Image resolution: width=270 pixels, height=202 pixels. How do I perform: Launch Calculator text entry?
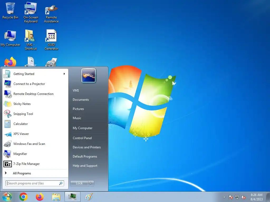(21, 124)
